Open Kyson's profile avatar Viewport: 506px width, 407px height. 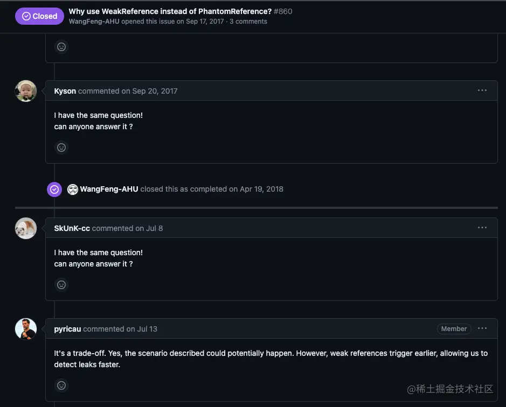(x=26, y=91)
